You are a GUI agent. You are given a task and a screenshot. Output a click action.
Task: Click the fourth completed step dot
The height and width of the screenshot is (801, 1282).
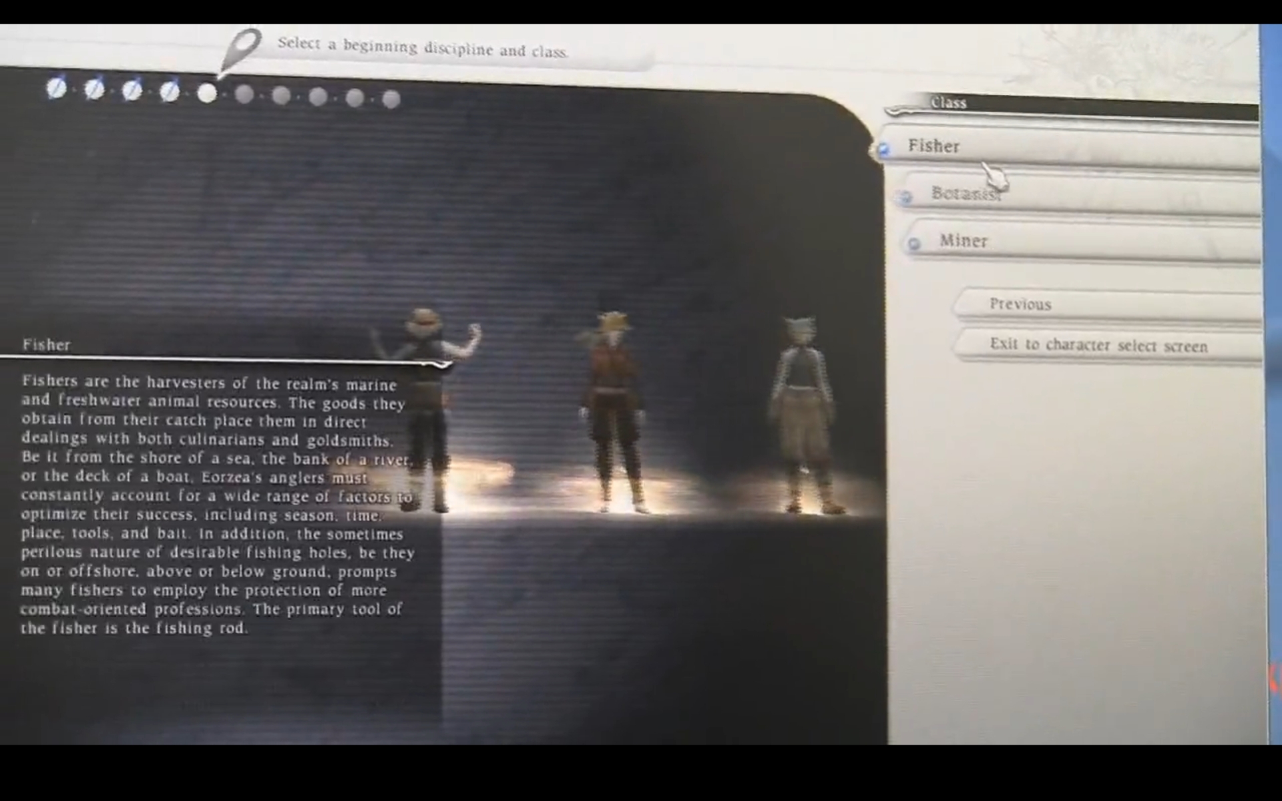pyautogui.click(x=170, y=91)
